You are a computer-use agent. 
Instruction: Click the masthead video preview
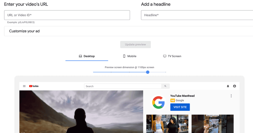[x=81, y=112]
